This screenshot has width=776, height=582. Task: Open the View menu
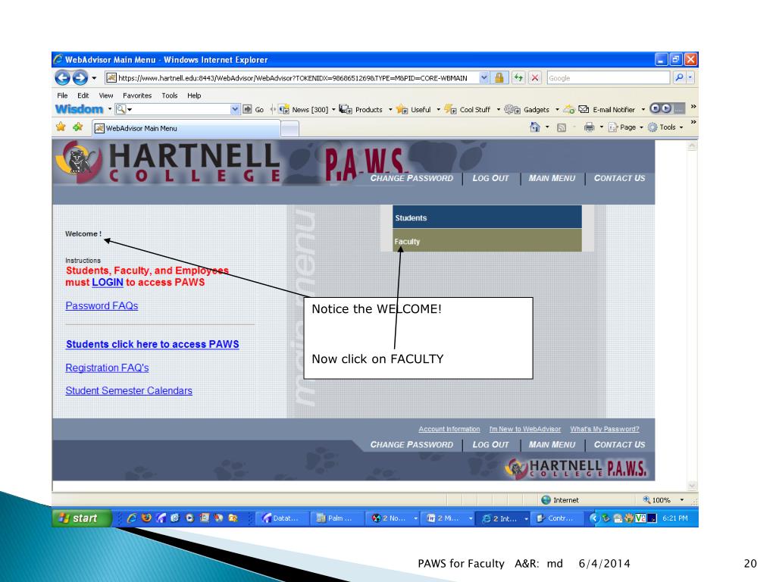click(106, 95)
